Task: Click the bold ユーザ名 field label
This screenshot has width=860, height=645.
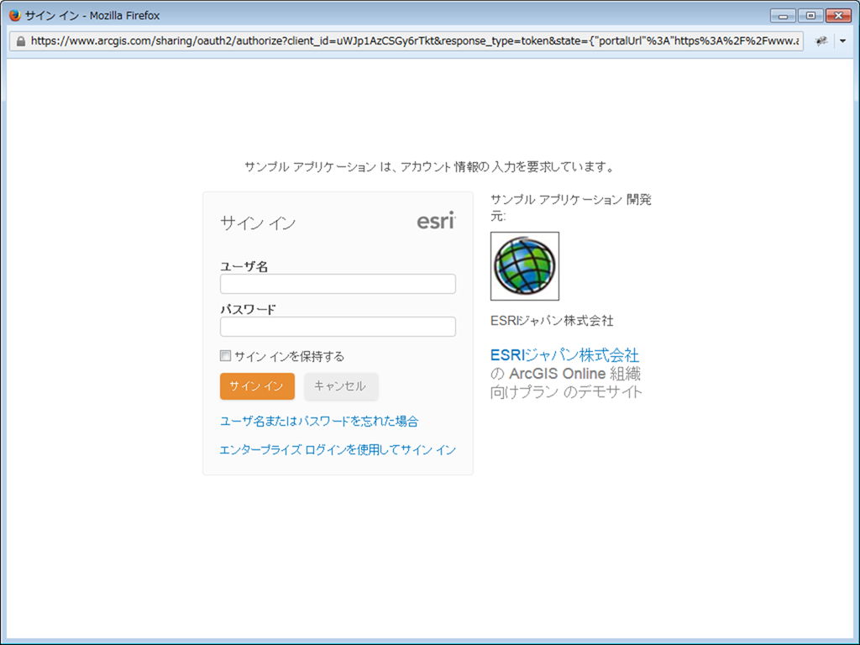Action: [244, 266]
